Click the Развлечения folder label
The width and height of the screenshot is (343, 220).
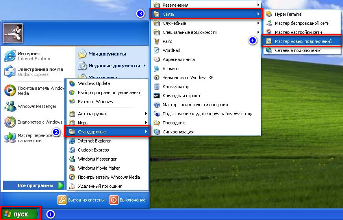coord(175,5)
